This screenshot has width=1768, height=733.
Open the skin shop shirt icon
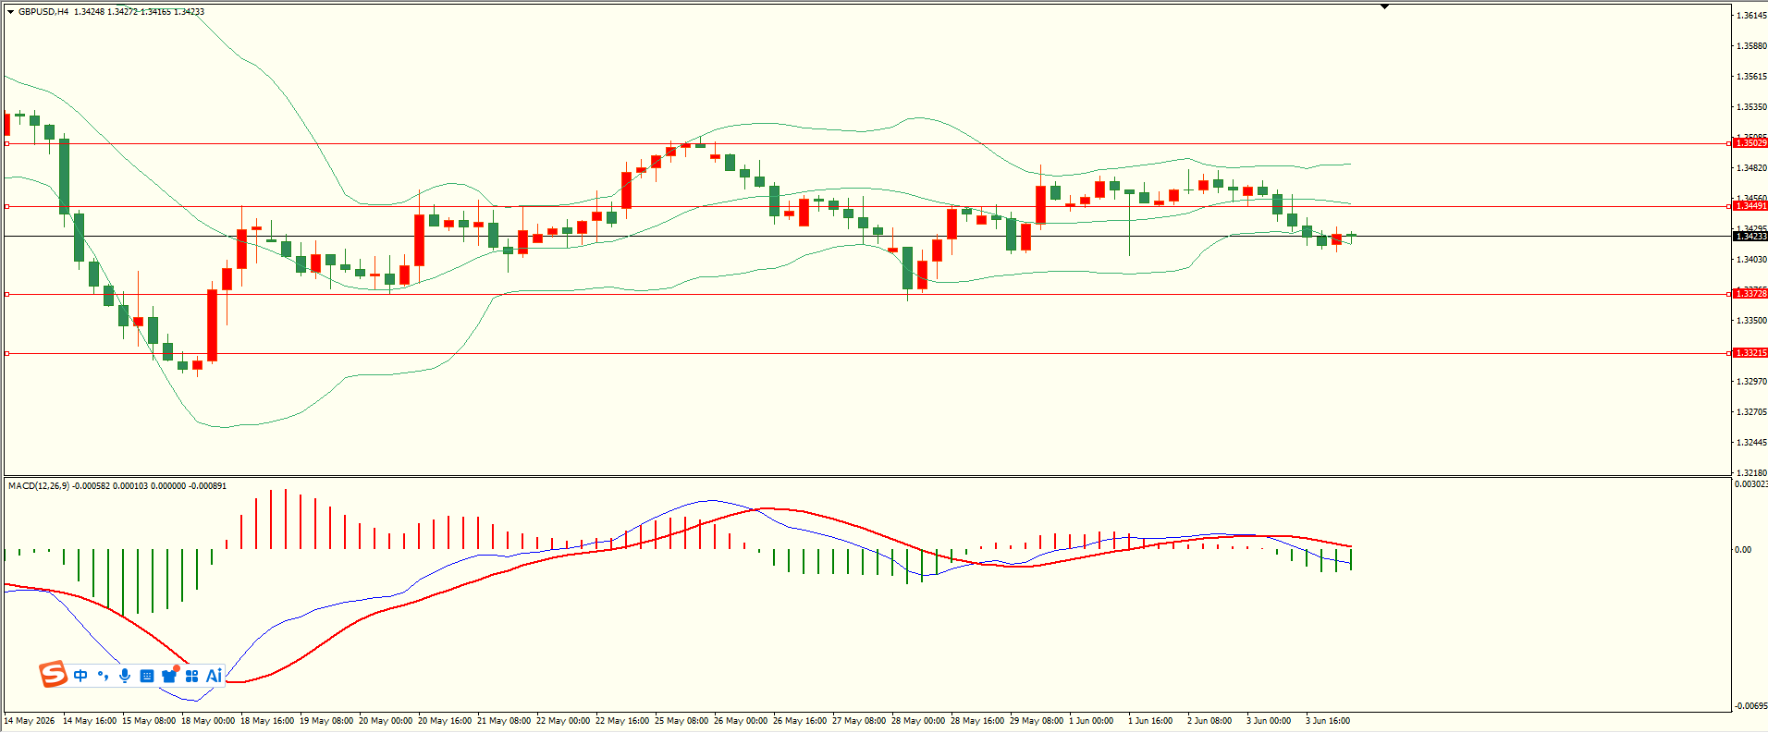tap(169, 676)
